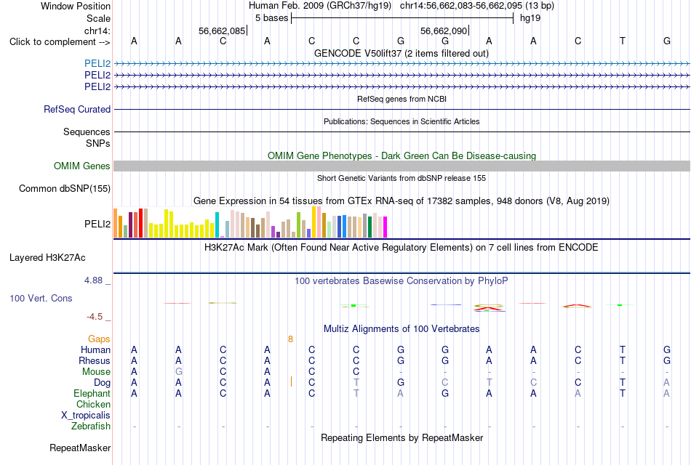The width and height of the screenshot is (691, 465).
Task: Click the cyan bar in the GTEx chart
Action: pyautogui.click(x=217, y=225)
